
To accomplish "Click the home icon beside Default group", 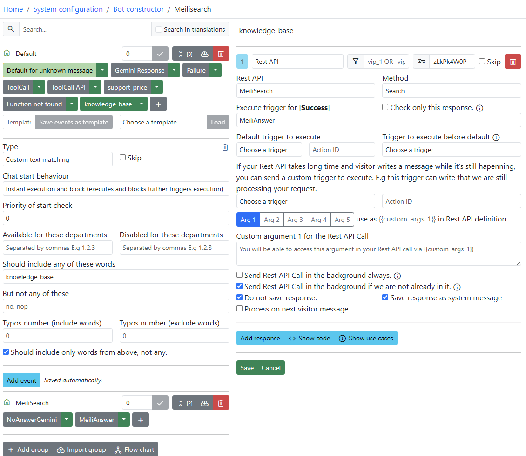I will point(7,54).
